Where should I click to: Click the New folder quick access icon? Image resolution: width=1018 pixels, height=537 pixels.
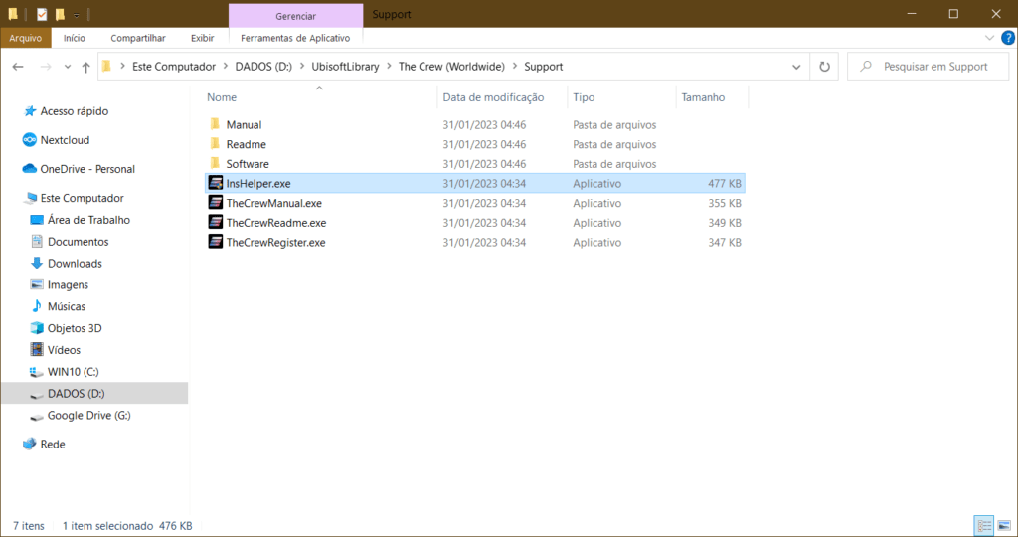pyautogui.click(x=60, y=14)
